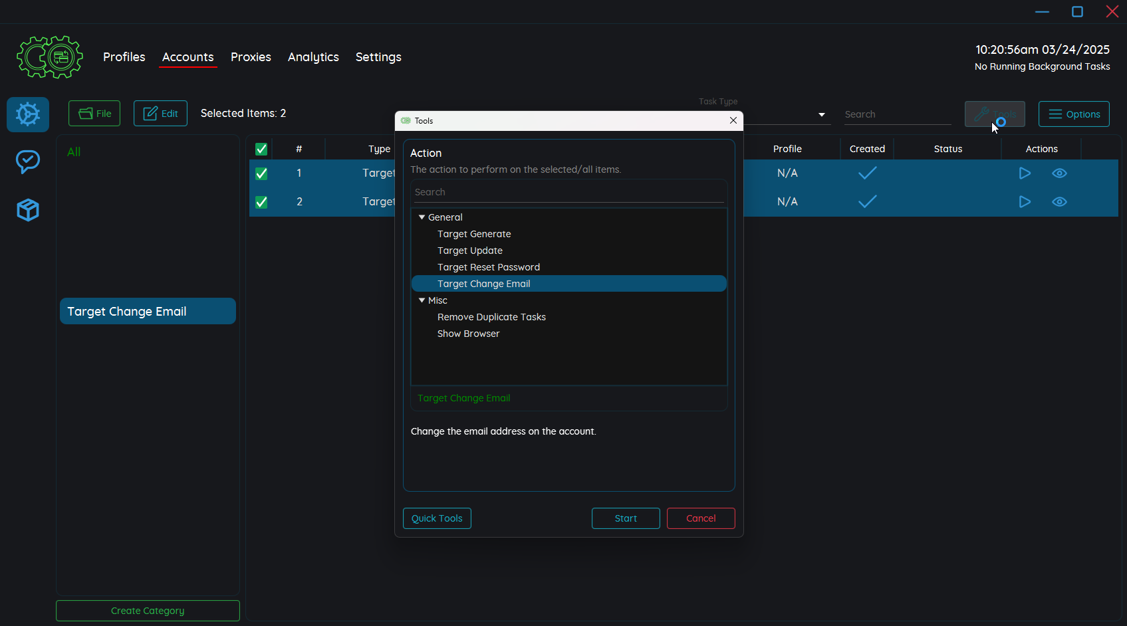Select Target Reset Password action
The width and height of the screenshot is (1127, 626).
pyautogui.click(x=489, y=267)
